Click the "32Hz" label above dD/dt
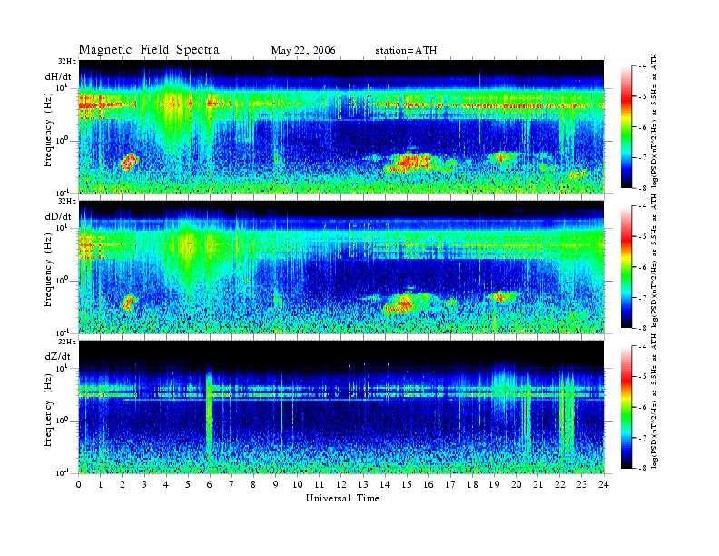719x556 pixels. pos(67,201)
